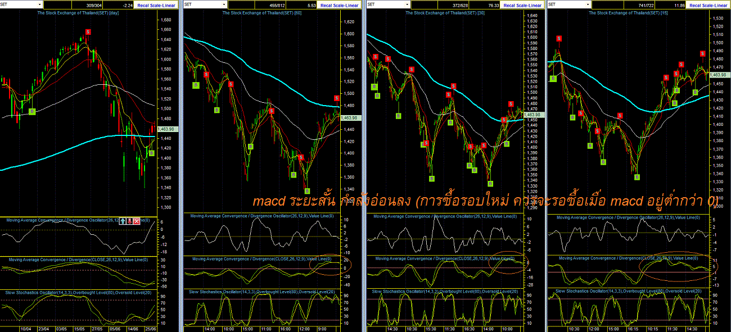Viewport: 731px width, 332px height.
Task: Click the 15/05 date on day chart axis
Action: coord(79,329)
